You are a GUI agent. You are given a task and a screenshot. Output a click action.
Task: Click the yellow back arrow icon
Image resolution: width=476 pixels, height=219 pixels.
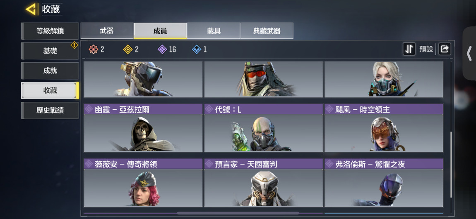pyautogui.click(x=31, y=9)
